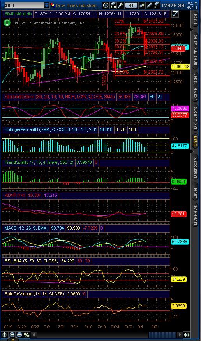Image resolution: width=201 pixels, height=341 pixels.
Task: Click the cyan 44.8177 value bubble
Action: tap(180, 146)
